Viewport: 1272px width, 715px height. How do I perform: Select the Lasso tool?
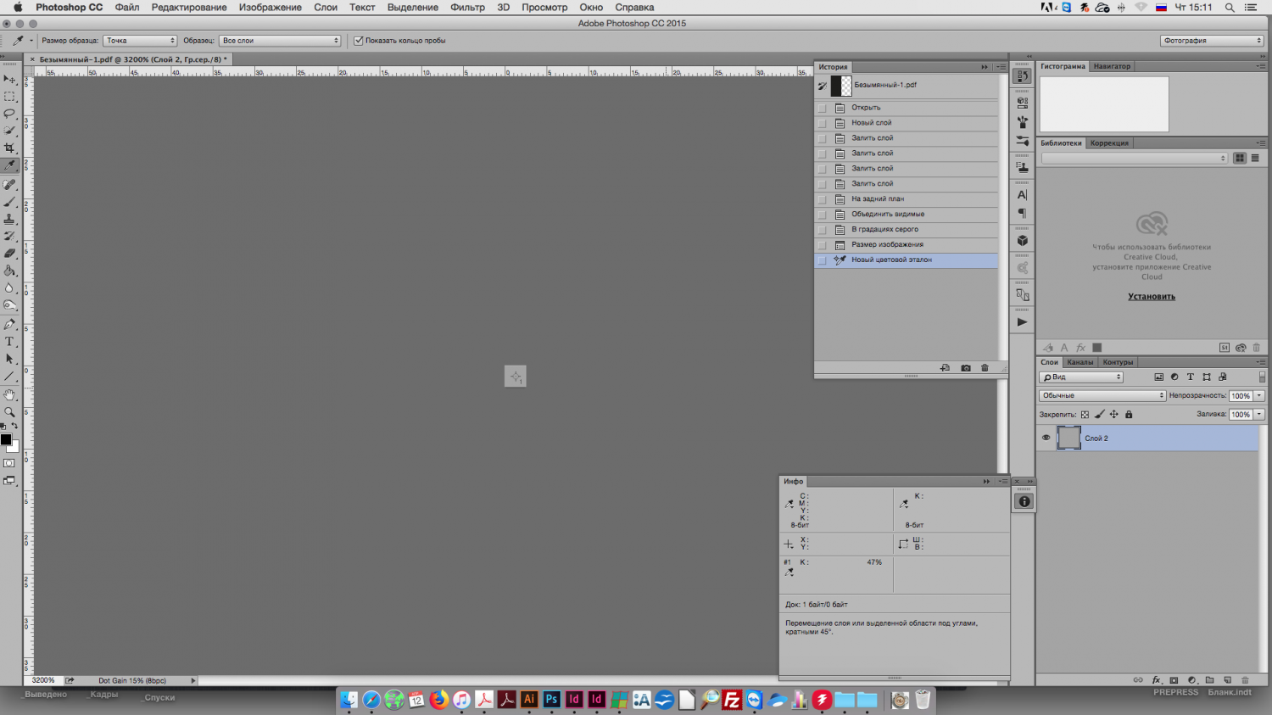tap(10, 114)
